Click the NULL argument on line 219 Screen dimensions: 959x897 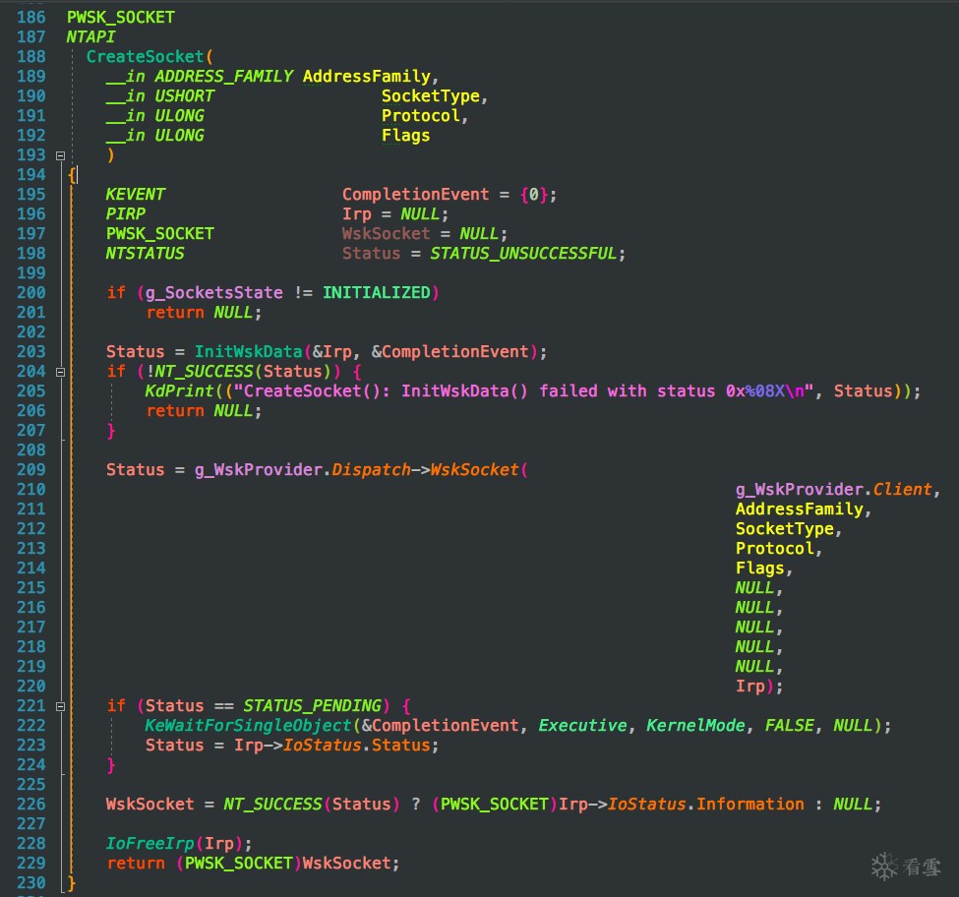coord(754,667)
